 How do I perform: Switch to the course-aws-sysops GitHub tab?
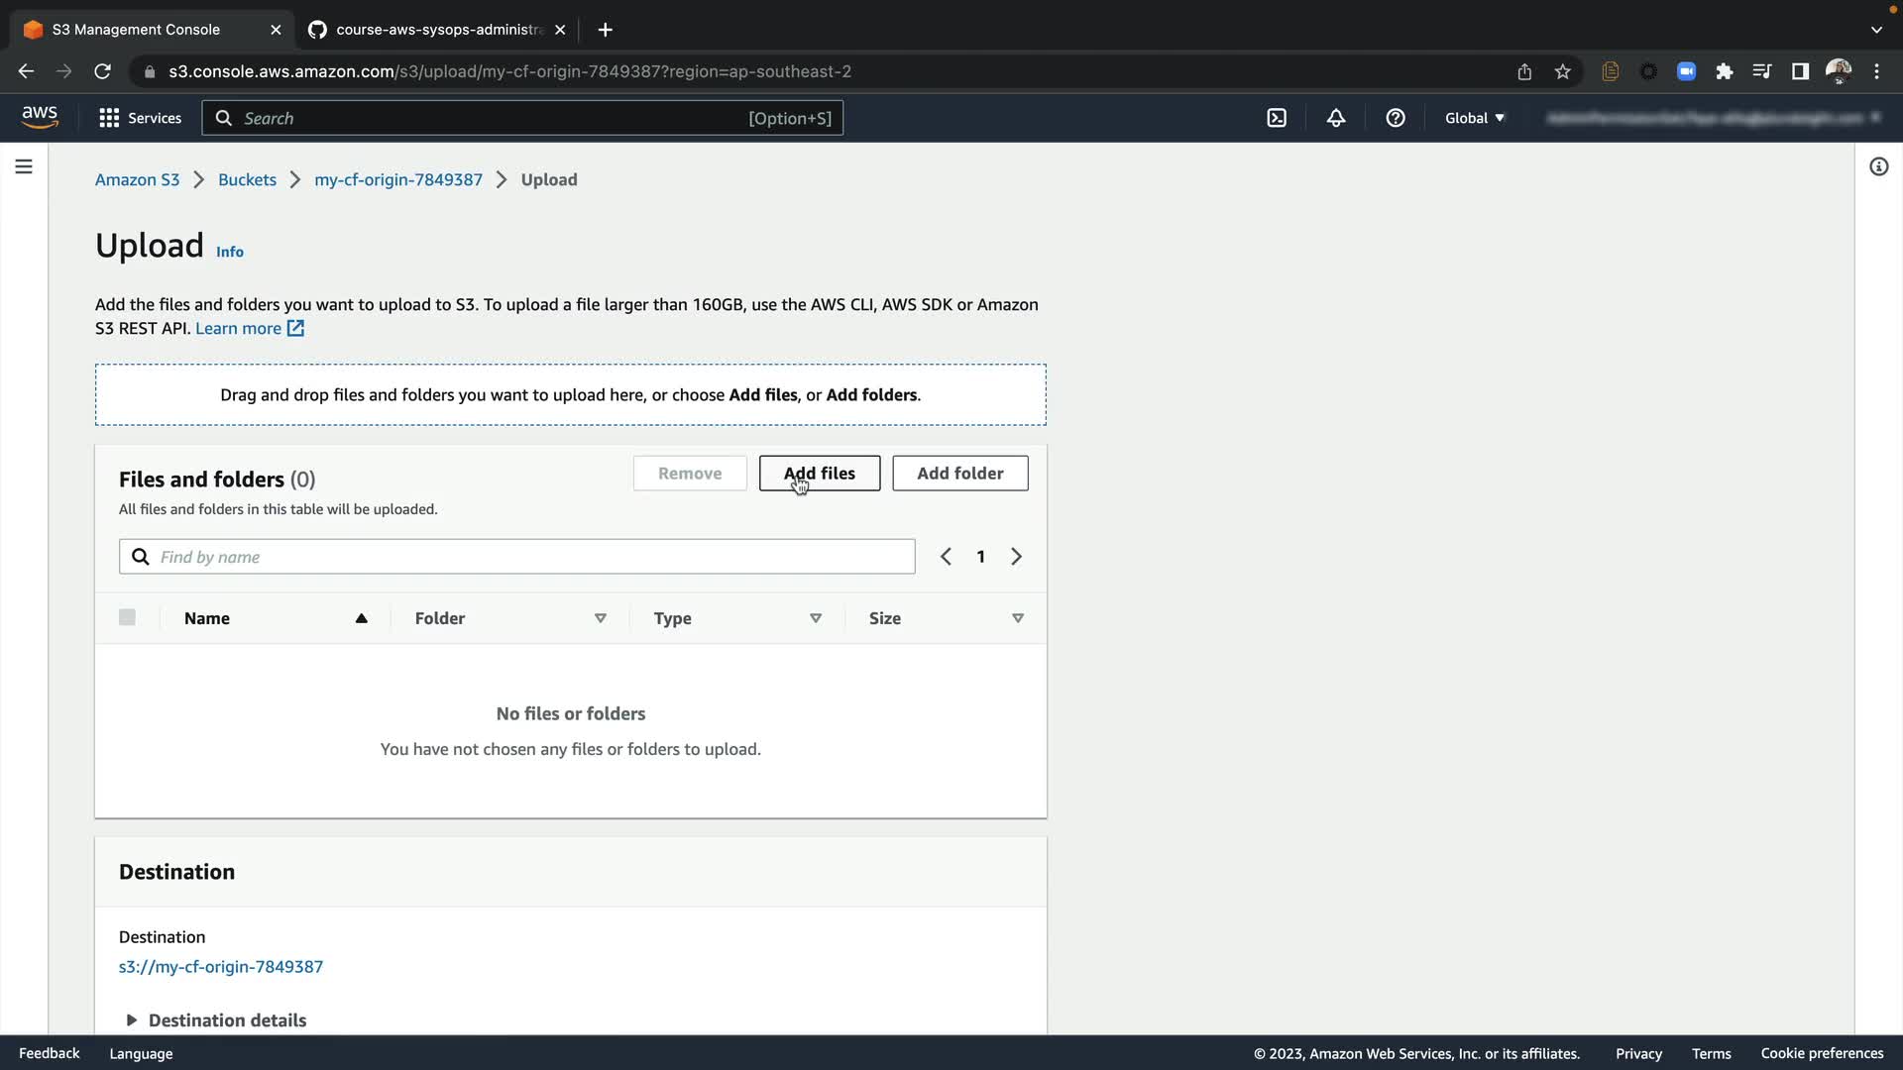coord(438,30)
